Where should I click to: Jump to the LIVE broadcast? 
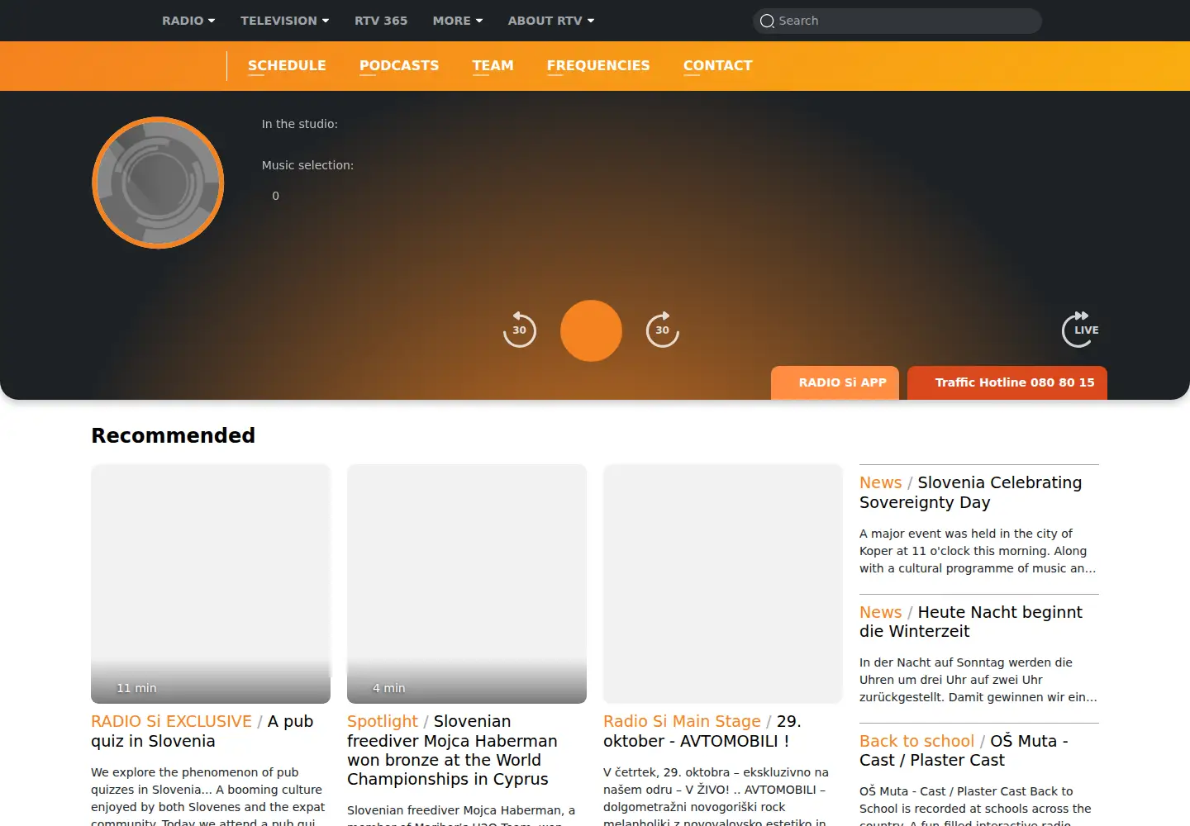1080,329
